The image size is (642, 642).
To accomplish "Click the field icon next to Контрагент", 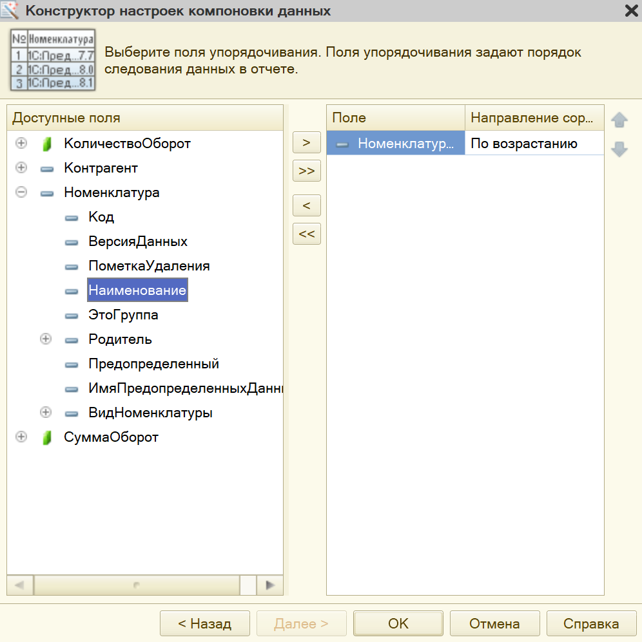I will pos(47,169).
